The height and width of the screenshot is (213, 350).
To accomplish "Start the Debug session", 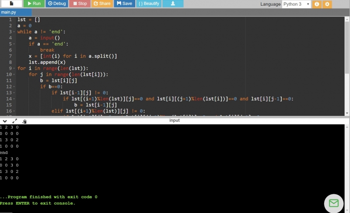I will click(x=57, y=3).
